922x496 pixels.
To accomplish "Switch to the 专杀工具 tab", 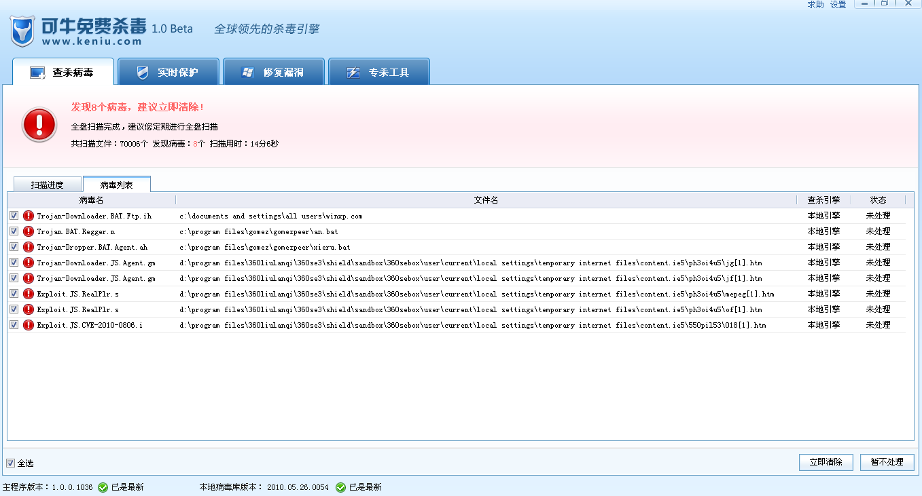I will pos(379,72).
